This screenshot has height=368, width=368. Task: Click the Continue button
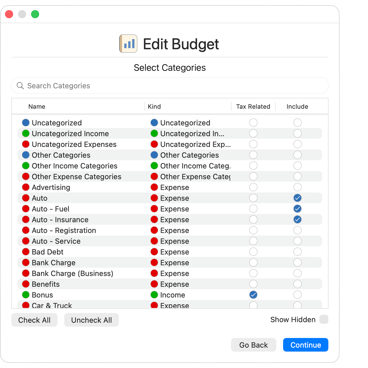click(305, 345)
